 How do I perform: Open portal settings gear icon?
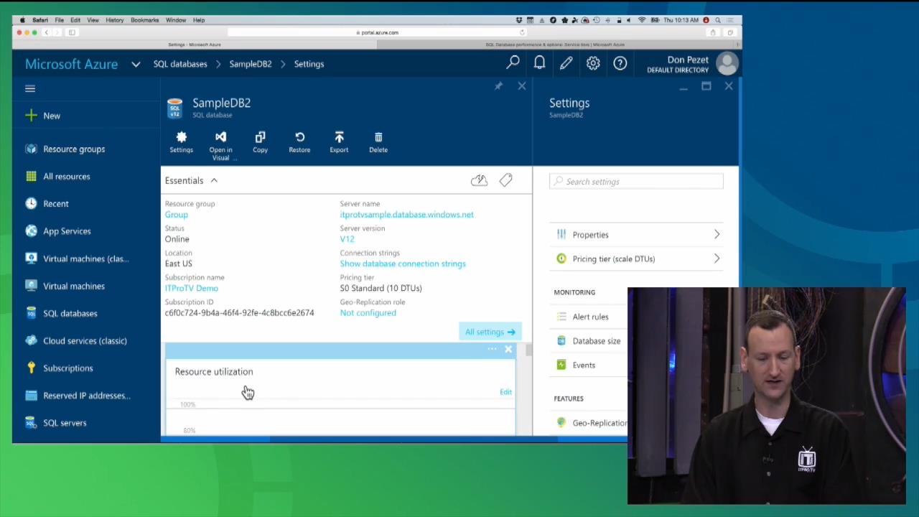[593, 63]
